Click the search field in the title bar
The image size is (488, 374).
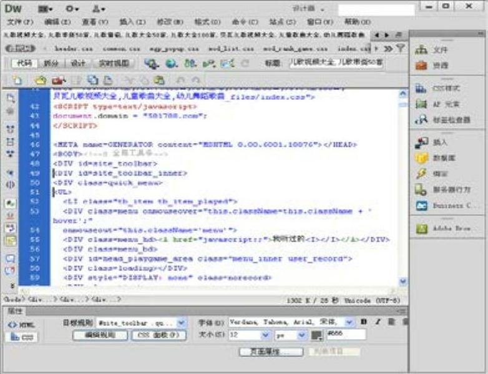[x=376, y=9]
